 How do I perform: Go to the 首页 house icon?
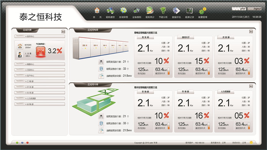(97, 11)
